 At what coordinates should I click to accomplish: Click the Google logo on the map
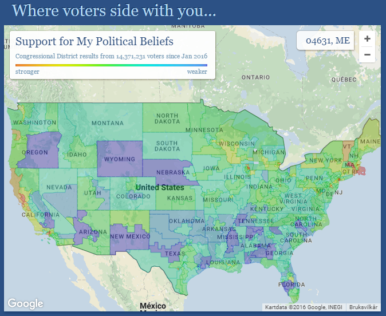click(25, 303)
